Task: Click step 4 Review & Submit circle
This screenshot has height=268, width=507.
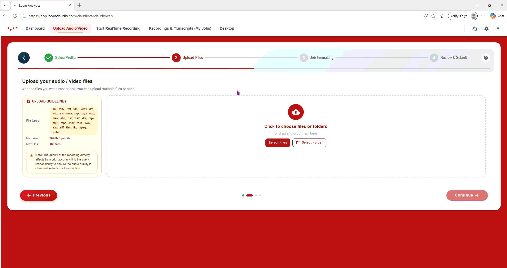Action: pyautogui.click(x=434, y=58)
